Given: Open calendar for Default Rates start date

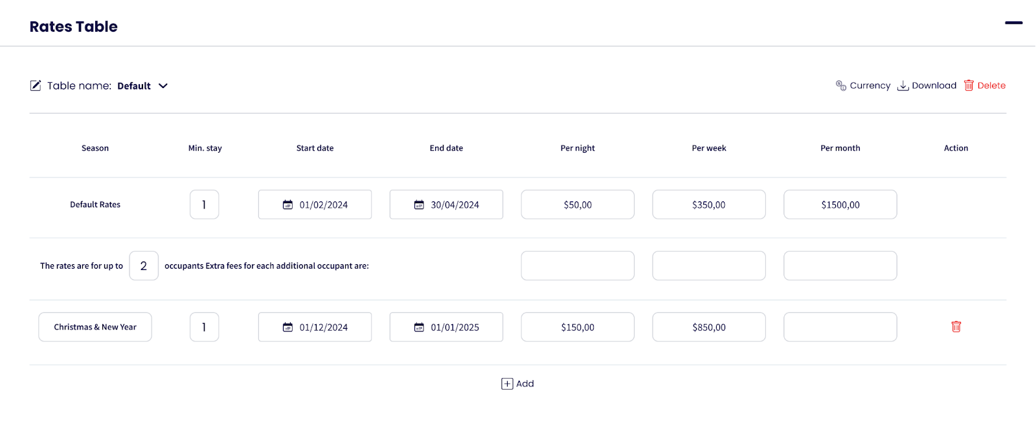Looking at the screenshot, I should 287,205.
